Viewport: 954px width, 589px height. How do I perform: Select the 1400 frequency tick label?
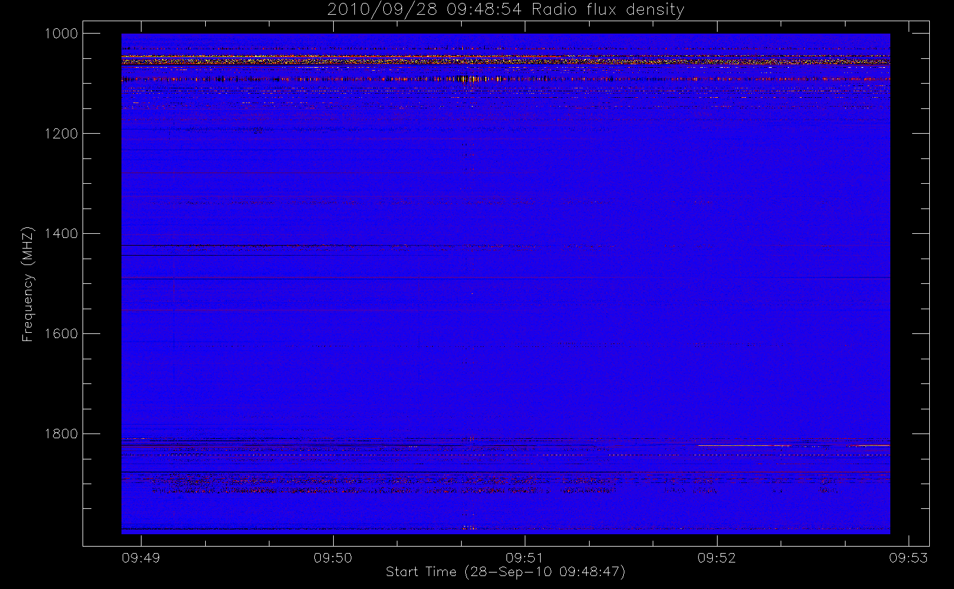click(61, 234)
